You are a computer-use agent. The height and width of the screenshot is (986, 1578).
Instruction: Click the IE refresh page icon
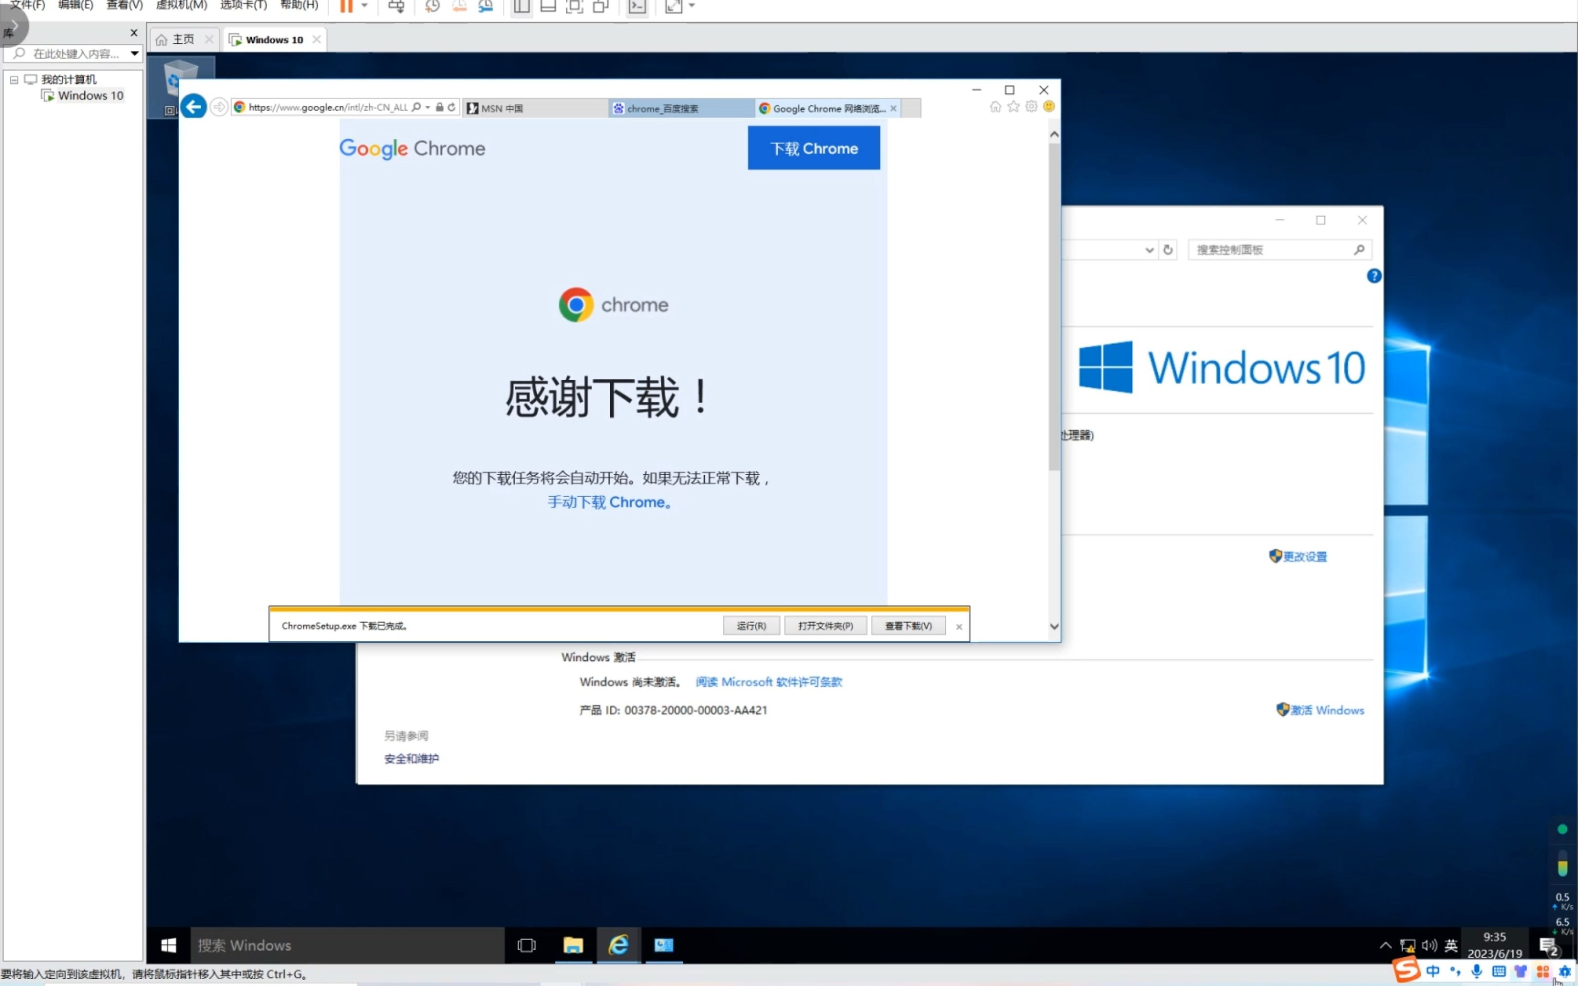pyautogui.click(x=451, y=107)
